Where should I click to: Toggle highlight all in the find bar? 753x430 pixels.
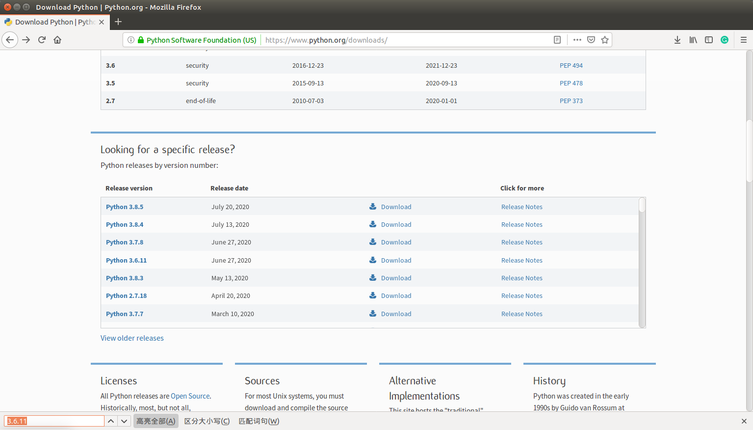(156, 421)
